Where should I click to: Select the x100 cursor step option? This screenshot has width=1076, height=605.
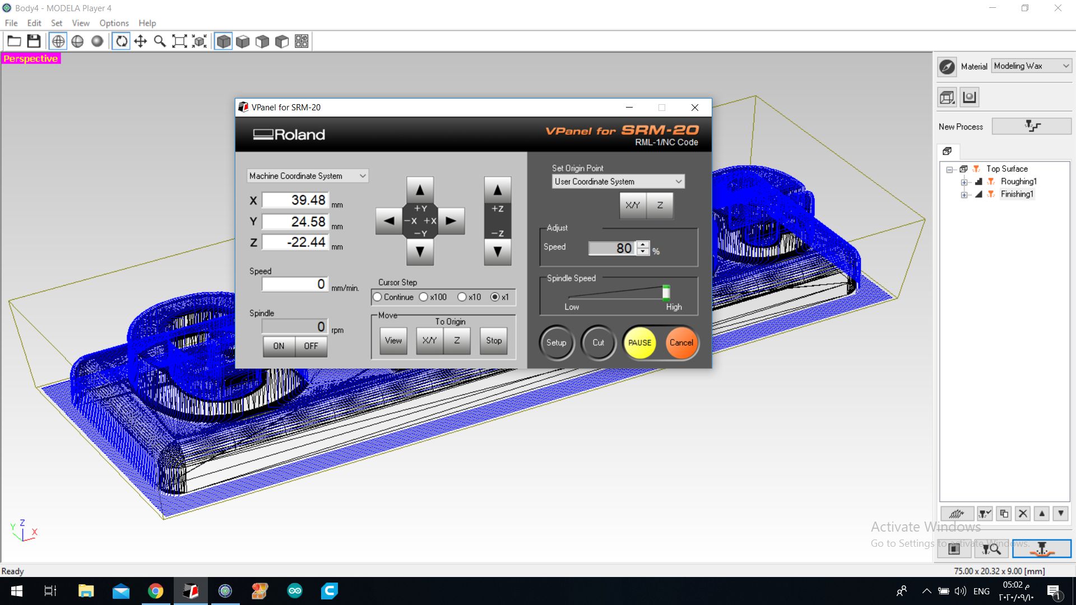[424, 297]
